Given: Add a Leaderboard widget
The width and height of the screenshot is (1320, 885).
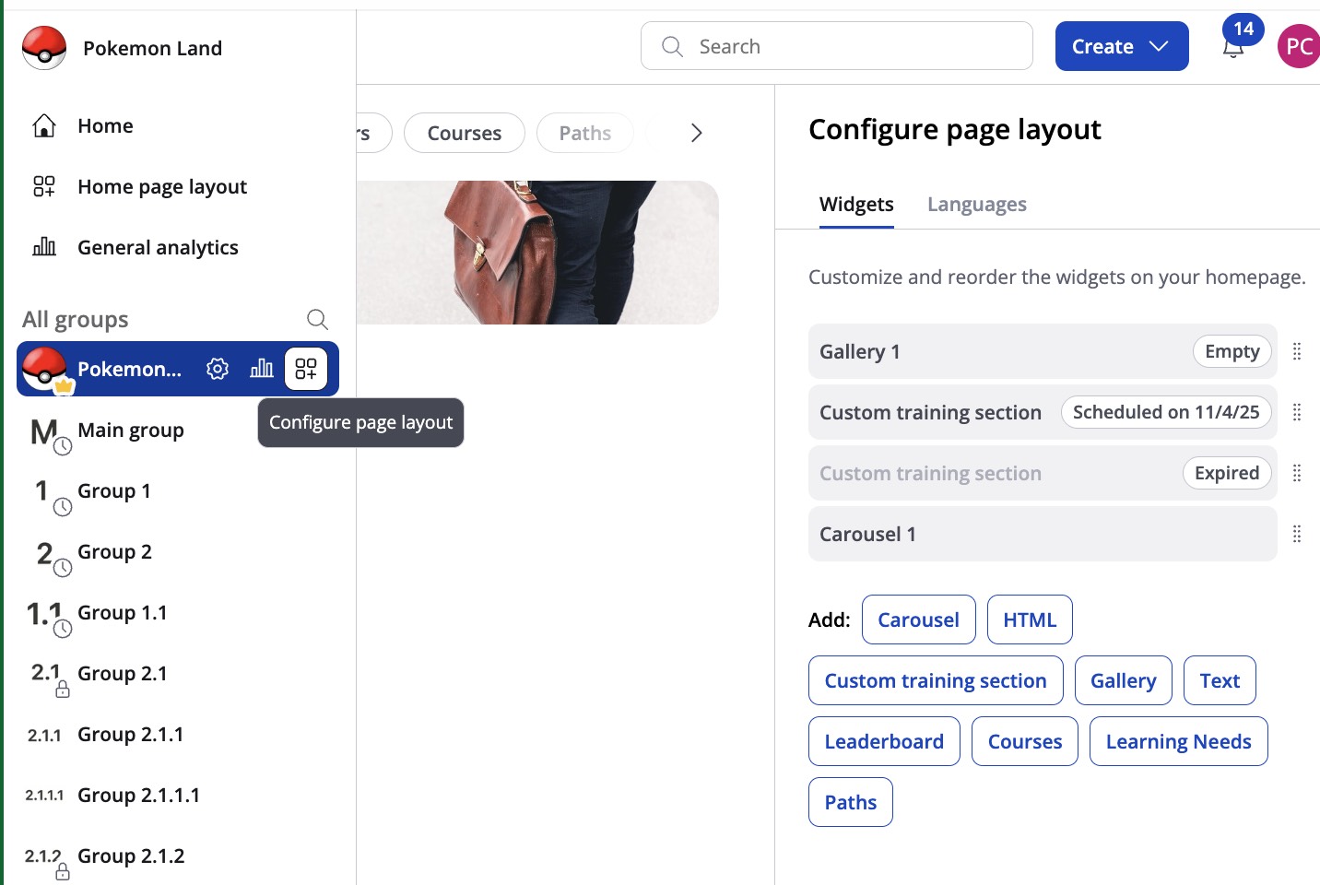Looking at the screenshot, I should (884, 741).
